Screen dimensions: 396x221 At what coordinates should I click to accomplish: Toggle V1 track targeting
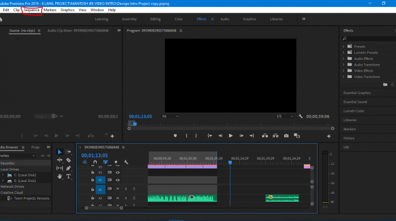[x=100, y=180]
